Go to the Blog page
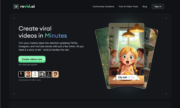Screen dimensions: 180x108 click(x=145, y=6)
